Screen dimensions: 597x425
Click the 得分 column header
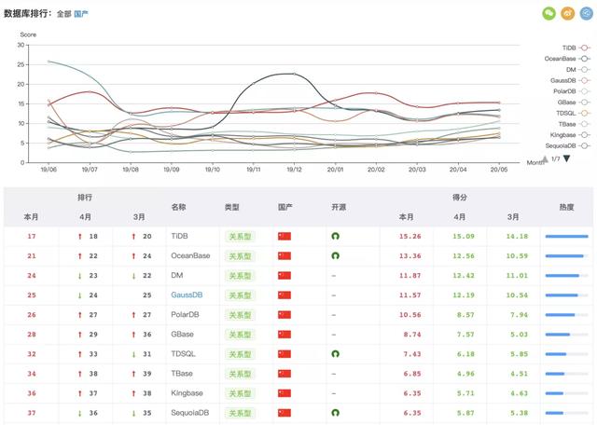pyautogui.click(x=460, y=197)
